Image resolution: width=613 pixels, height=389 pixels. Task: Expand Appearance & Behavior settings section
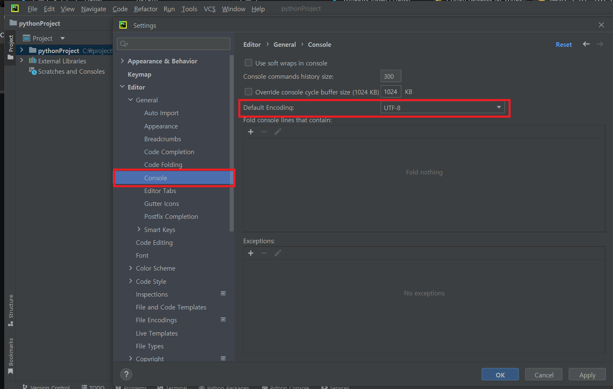(122, 61)
